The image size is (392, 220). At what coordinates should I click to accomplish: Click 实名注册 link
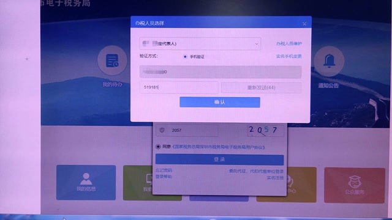tap(275, 178)
